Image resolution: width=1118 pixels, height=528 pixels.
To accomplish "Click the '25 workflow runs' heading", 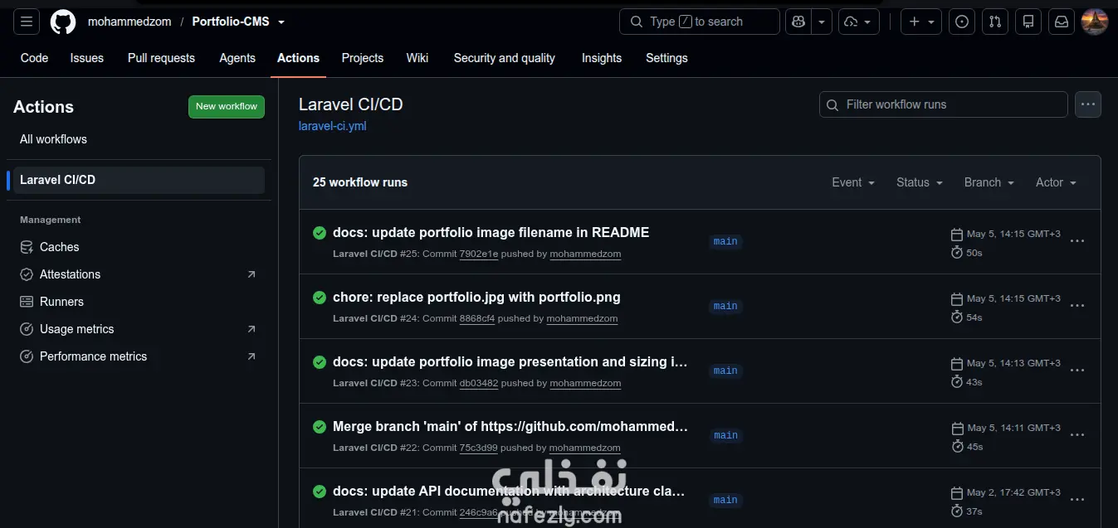I will 360,182.
